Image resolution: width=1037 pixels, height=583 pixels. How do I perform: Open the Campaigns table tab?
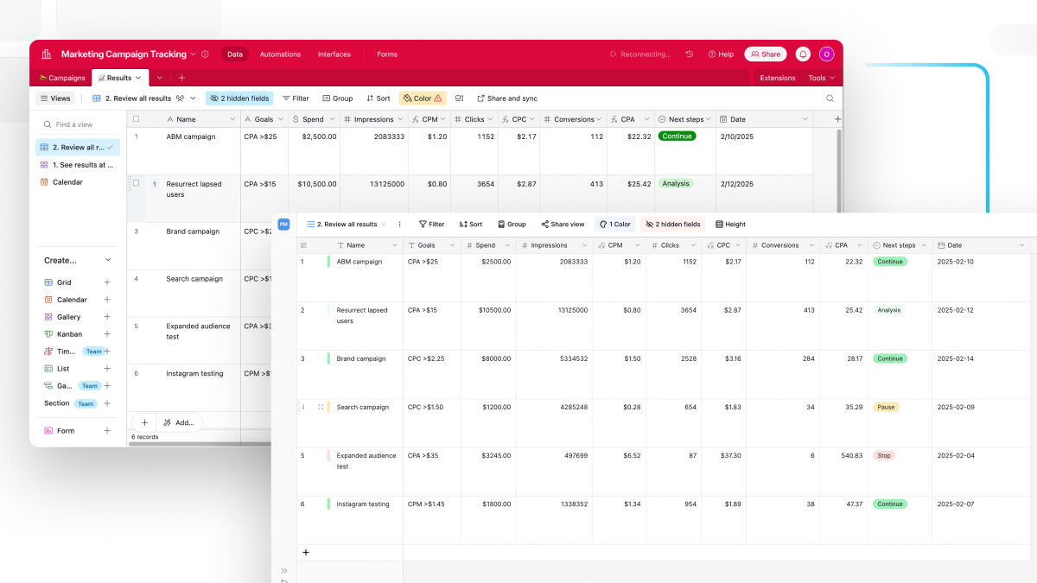point(62,78)
